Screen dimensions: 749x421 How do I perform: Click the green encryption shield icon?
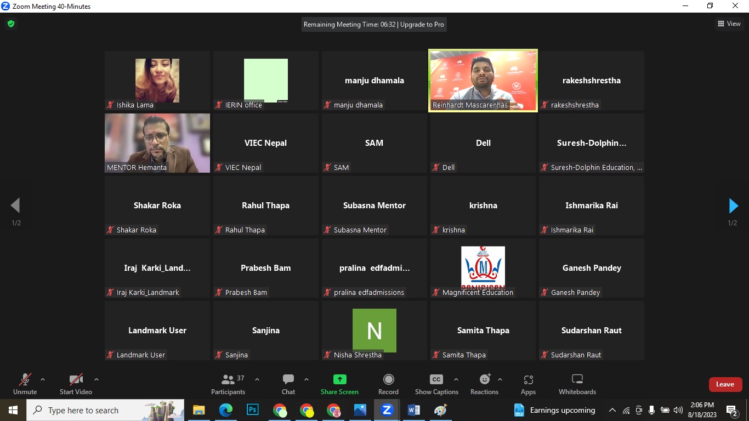pyautogui.click(x=10, y=24)
